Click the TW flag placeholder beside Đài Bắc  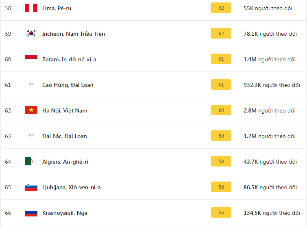(x=31, y=136)
